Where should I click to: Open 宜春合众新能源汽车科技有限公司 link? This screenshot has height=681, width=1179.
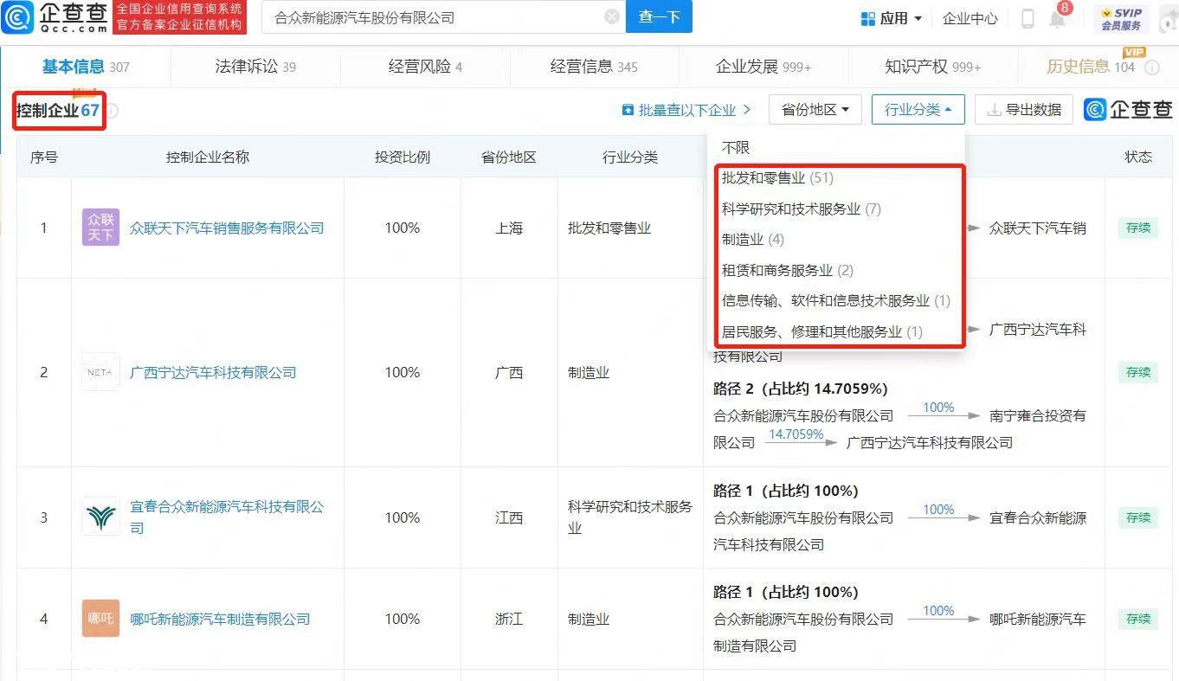pos(227,517)
